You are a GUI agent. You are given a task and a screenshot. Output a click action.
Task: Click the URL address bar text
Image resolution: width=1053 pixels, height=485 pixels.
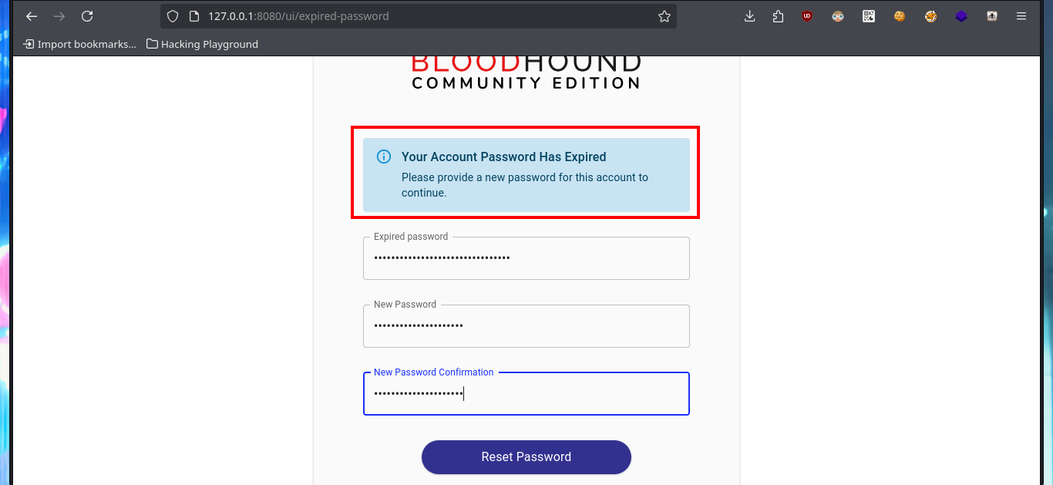click(x=298, y=16)
